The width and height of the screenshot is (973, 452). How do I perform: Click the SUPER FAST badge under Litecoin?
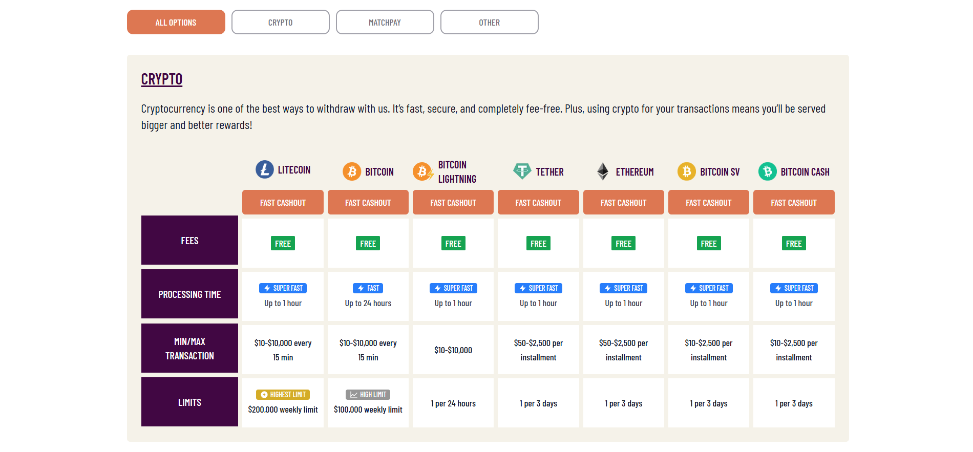click(x=283, y=288)
